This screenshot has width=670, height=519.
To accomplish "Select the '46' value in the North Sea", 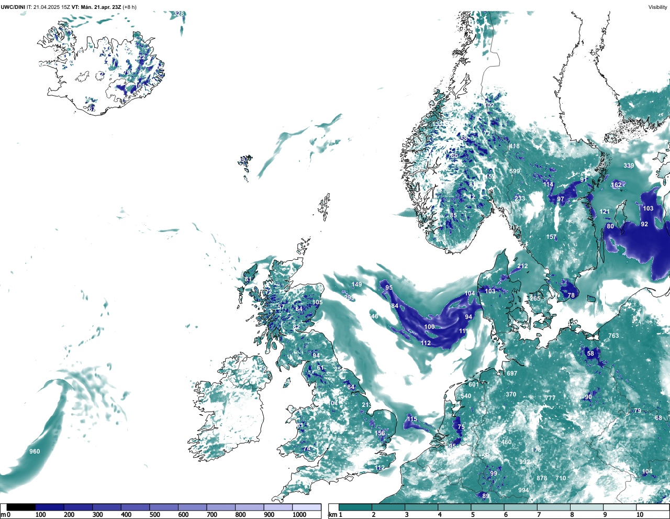I will [x=374, y=316].
